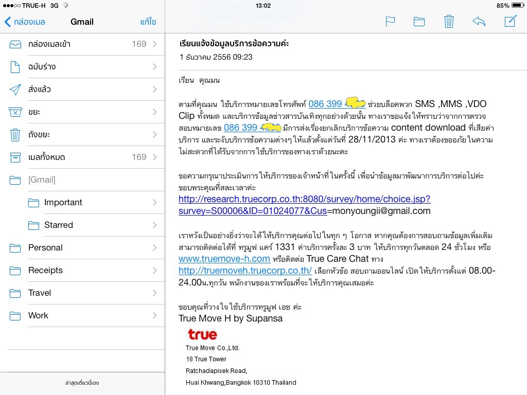Open the Personal folder
527x395 pixels.
click(82, 247)
